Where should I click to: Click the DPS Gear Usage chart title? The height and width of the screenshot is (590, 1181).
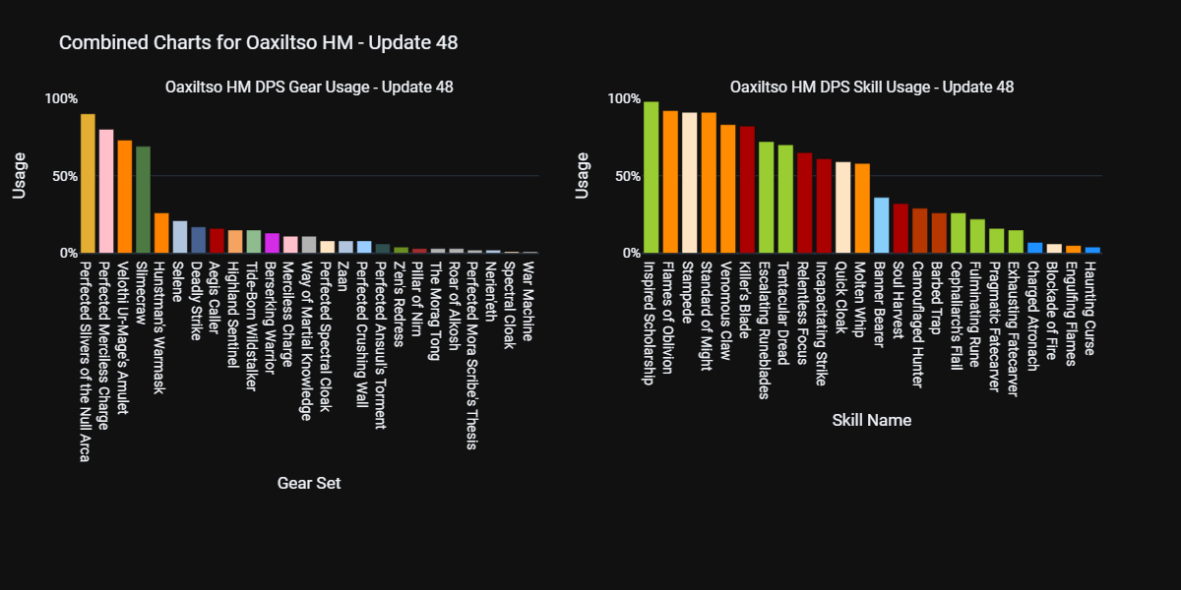(309, 87)
